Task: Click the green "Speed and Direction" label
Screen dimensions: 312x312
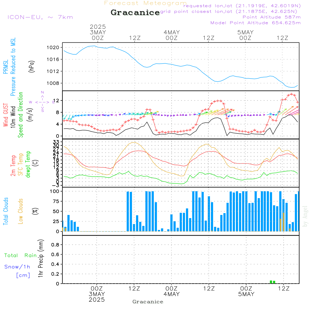Action: (20, 115)
